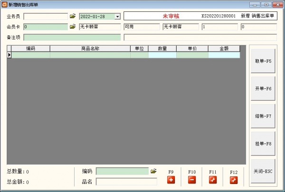Focus the 备注项 input field

(72, 38)
